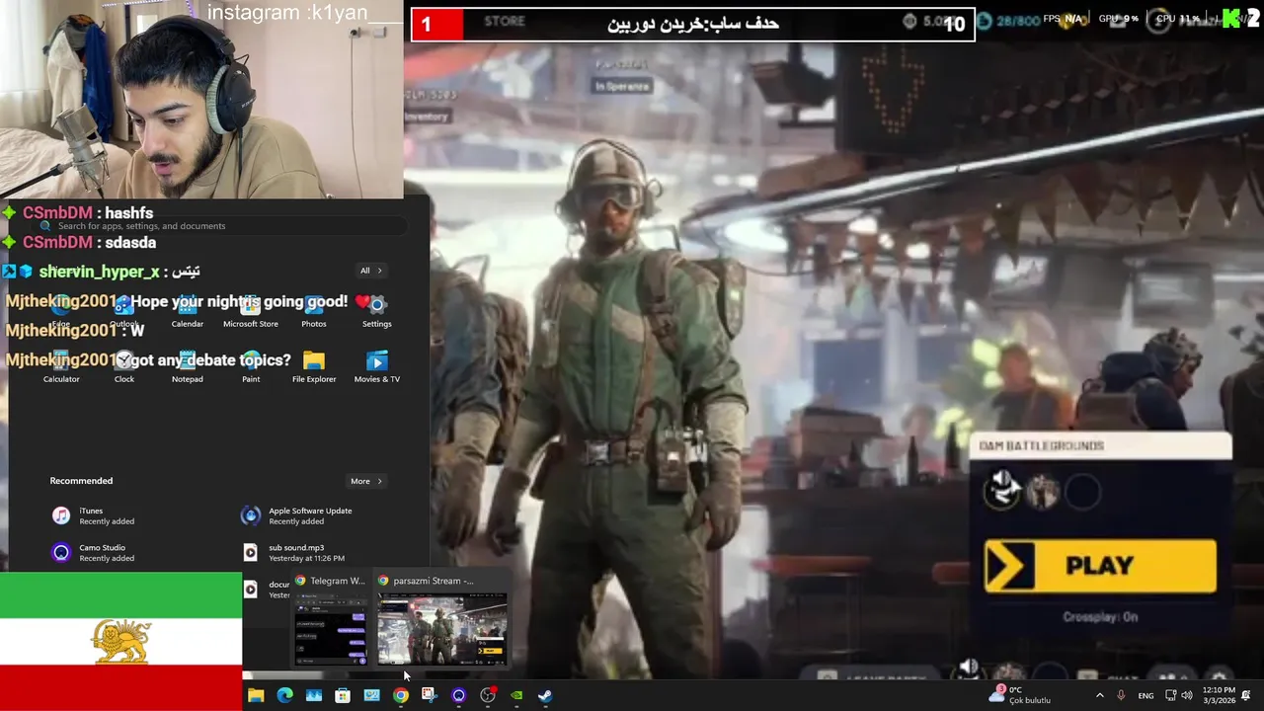Open Clock app from Start menu
This screenshot has height=711, width=1264.
(x=124, y=366)
